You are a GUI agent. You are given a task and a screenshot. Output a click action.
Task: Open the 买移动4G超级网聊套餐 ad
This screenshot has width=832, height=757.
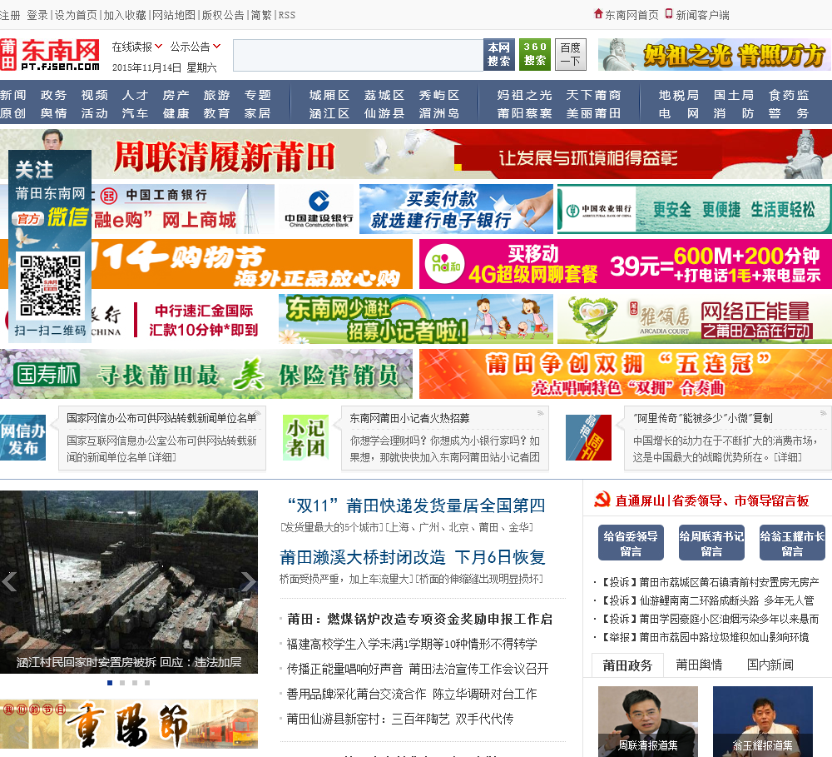[x=626, y=264]
